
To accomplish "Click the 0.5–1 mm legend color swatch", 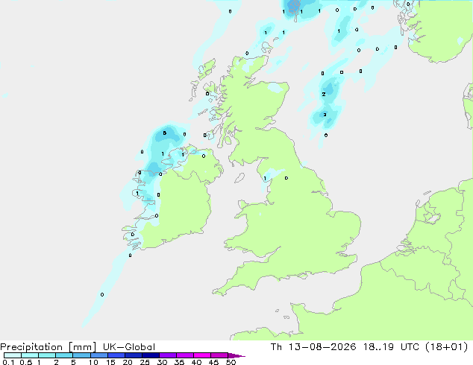I will 30,355.
